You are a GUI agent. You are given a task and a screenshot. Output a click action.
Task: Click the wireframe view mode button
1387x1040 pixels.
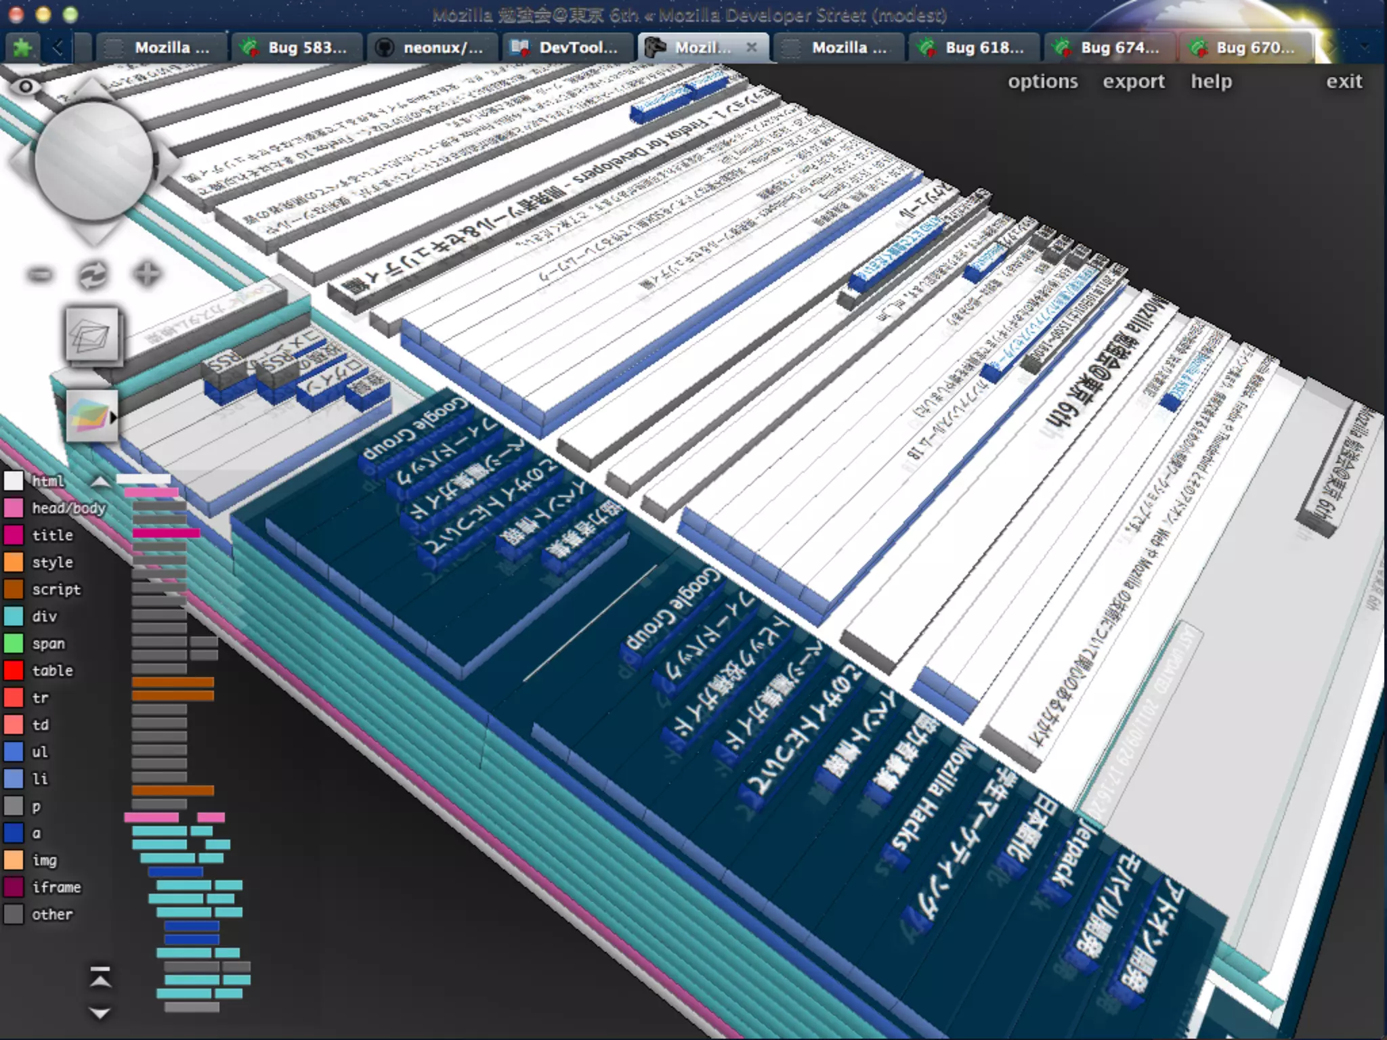(x=92, y=335)
